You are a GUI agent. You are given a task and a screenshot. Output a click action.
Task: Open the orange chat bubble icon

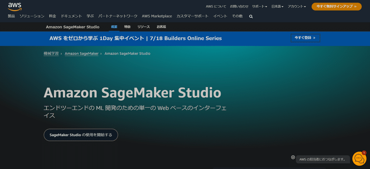(x=359, y=158)
